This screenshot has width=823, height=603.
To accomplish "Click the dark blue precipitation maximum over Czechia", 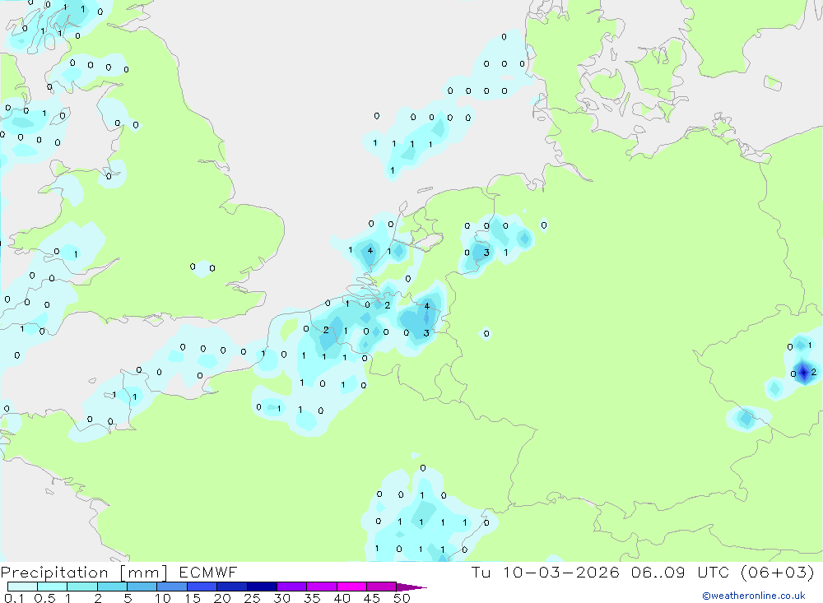I will [803, 372].
